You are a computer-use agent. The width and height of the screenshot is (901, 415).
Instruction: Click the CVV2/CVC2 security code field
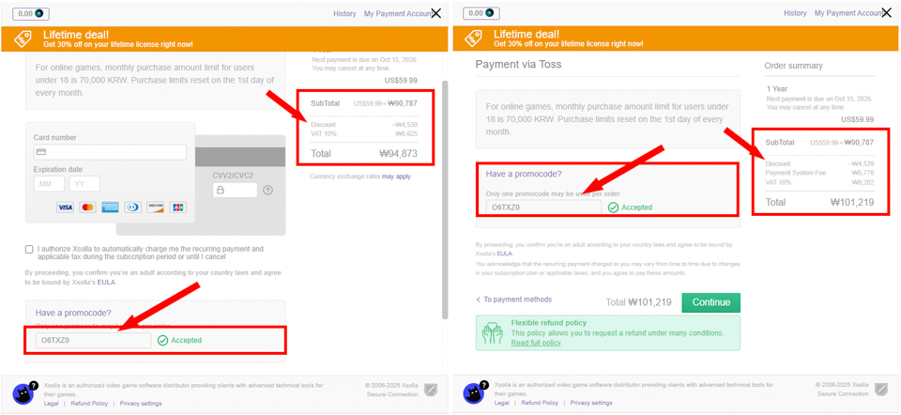tap(235, 190)
